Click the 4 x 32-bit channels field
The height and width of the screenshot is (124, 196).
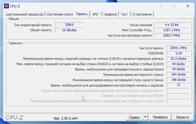pos(172,25)
